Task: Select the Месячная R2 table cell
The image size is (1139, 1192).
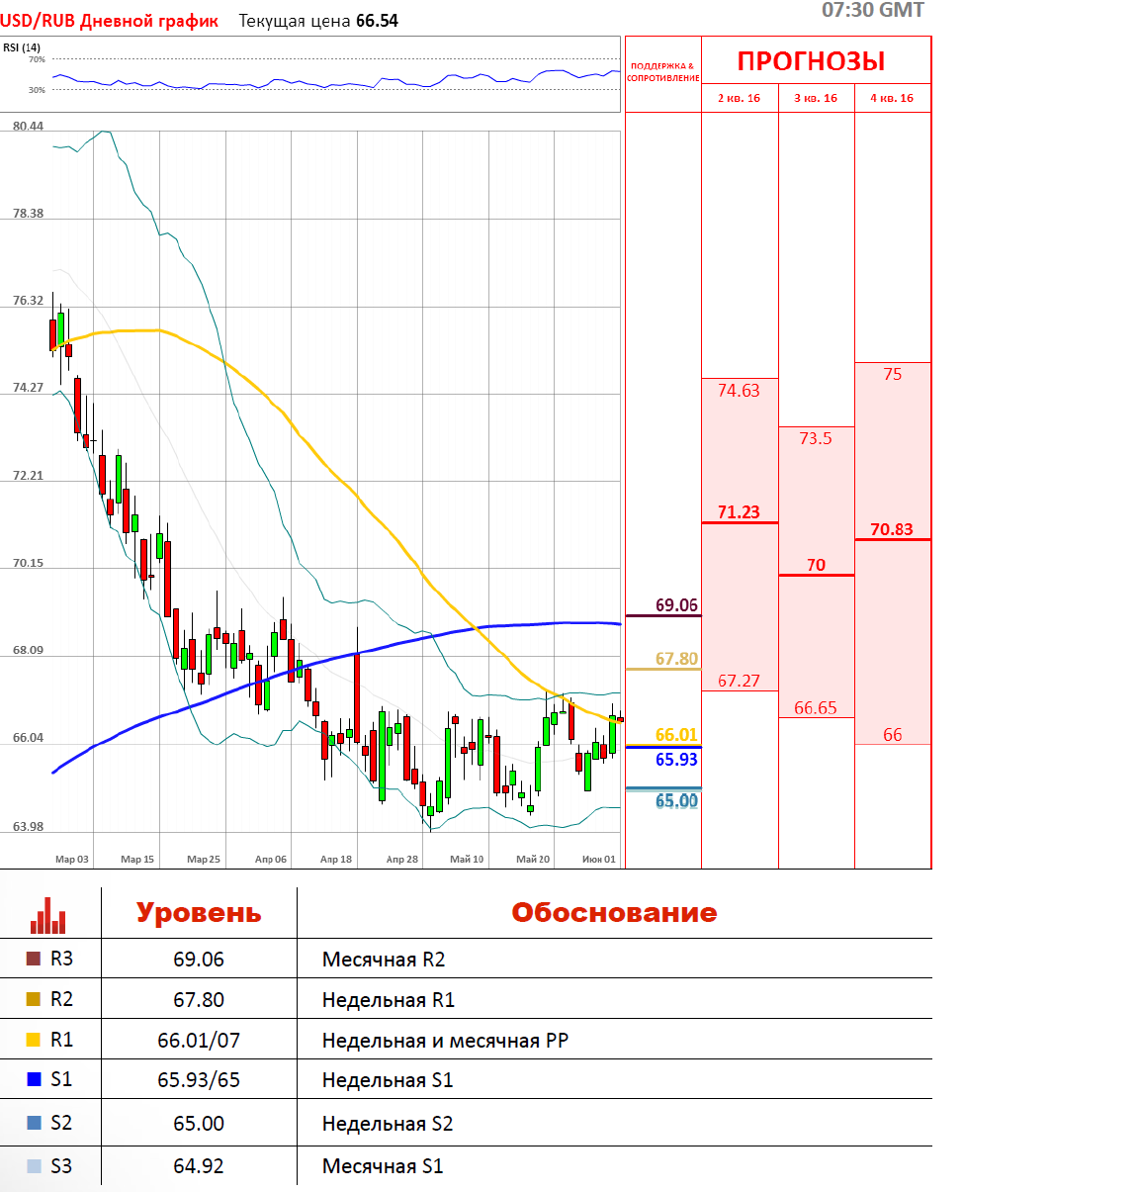Action: pos(384,960)
